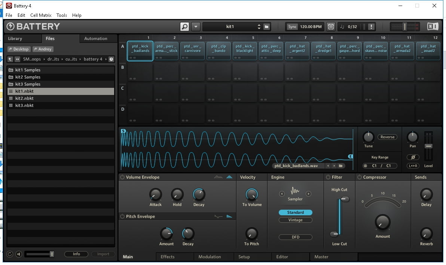Screen dimensions: 446x265
Task: Click the double-arrow back button in path bar
Action: (x=17, y=59)
